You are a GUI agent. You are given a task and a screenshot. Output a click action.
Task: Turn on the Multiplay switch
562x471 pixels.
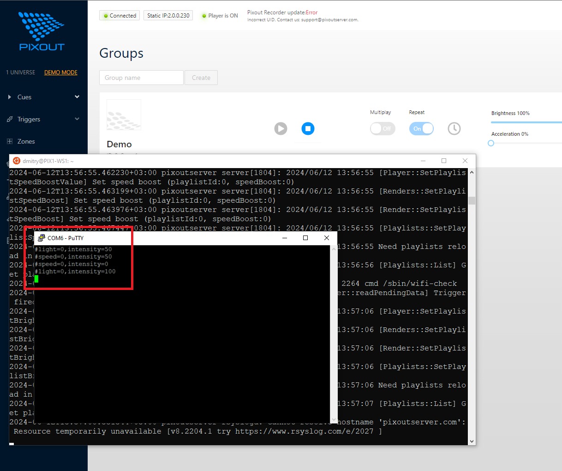[382, 128]
